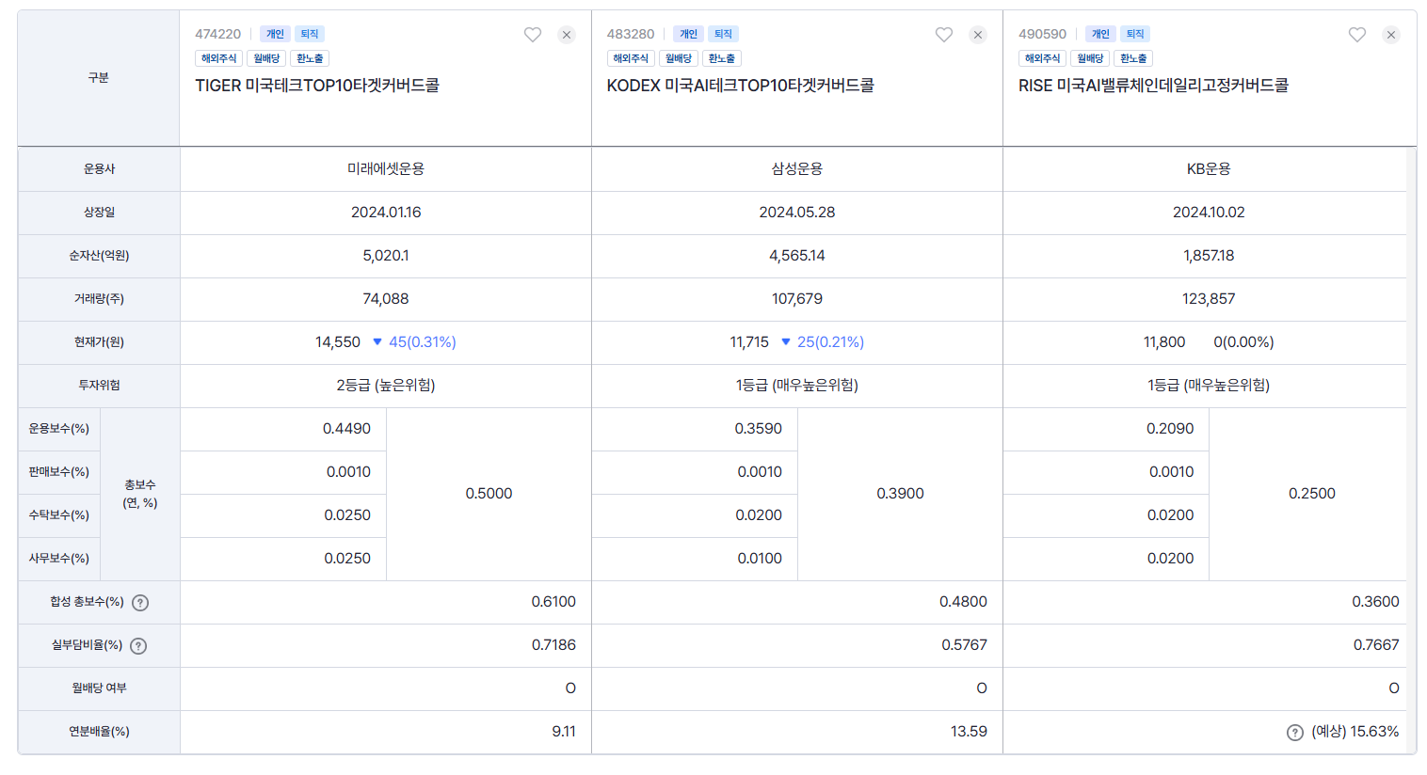Favorite the TIGER 미국테크TOP10타겟커버드콜 heart icon
The image size is (1427, 775).
[x=533, y=35]
